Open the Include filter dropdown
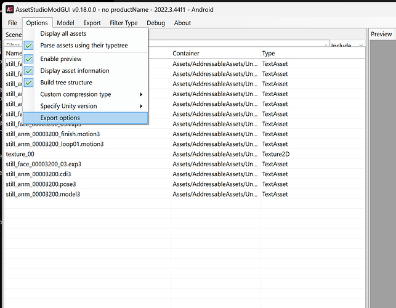Image resolution: width=396 pixels, height=308 pixels. [347, 45]
